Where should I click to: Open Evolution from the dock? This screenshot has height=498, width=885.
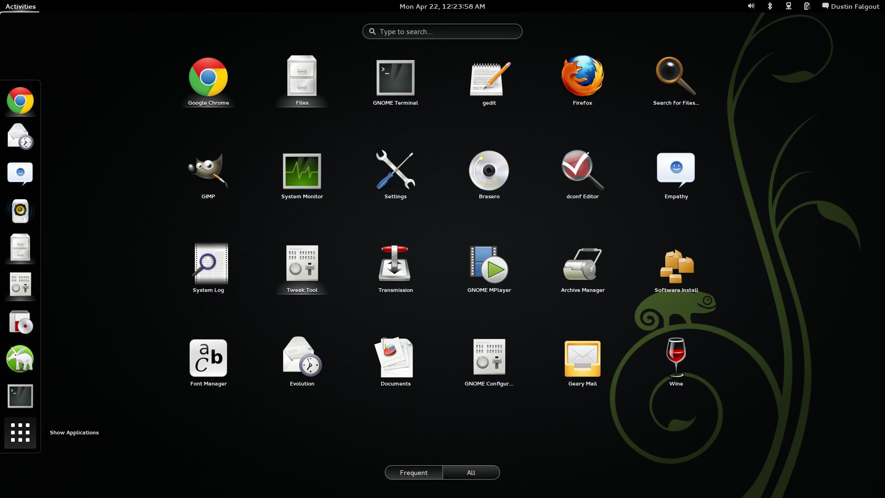point(20,135)
